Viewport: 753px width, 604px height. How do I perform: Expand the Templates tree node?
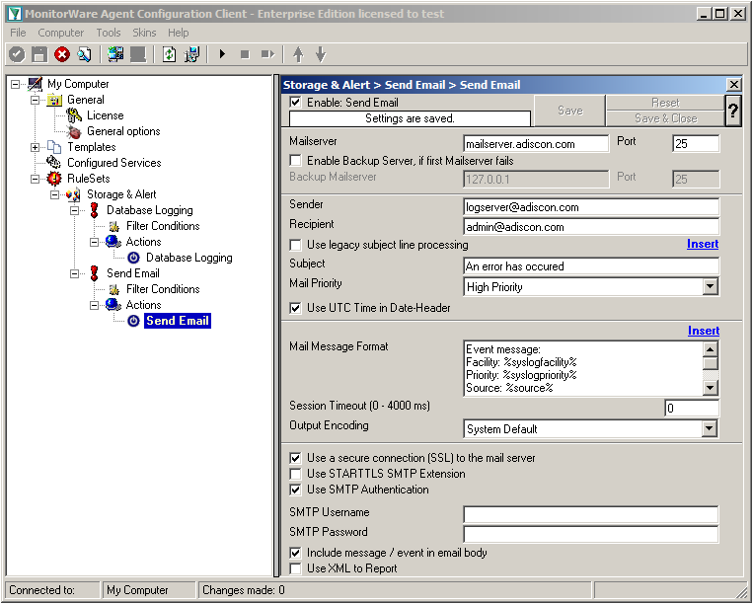(x=36, y=147)
